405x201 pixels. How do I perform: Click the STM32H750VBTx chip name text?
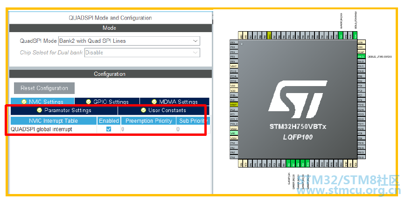(x=298, y=127)
